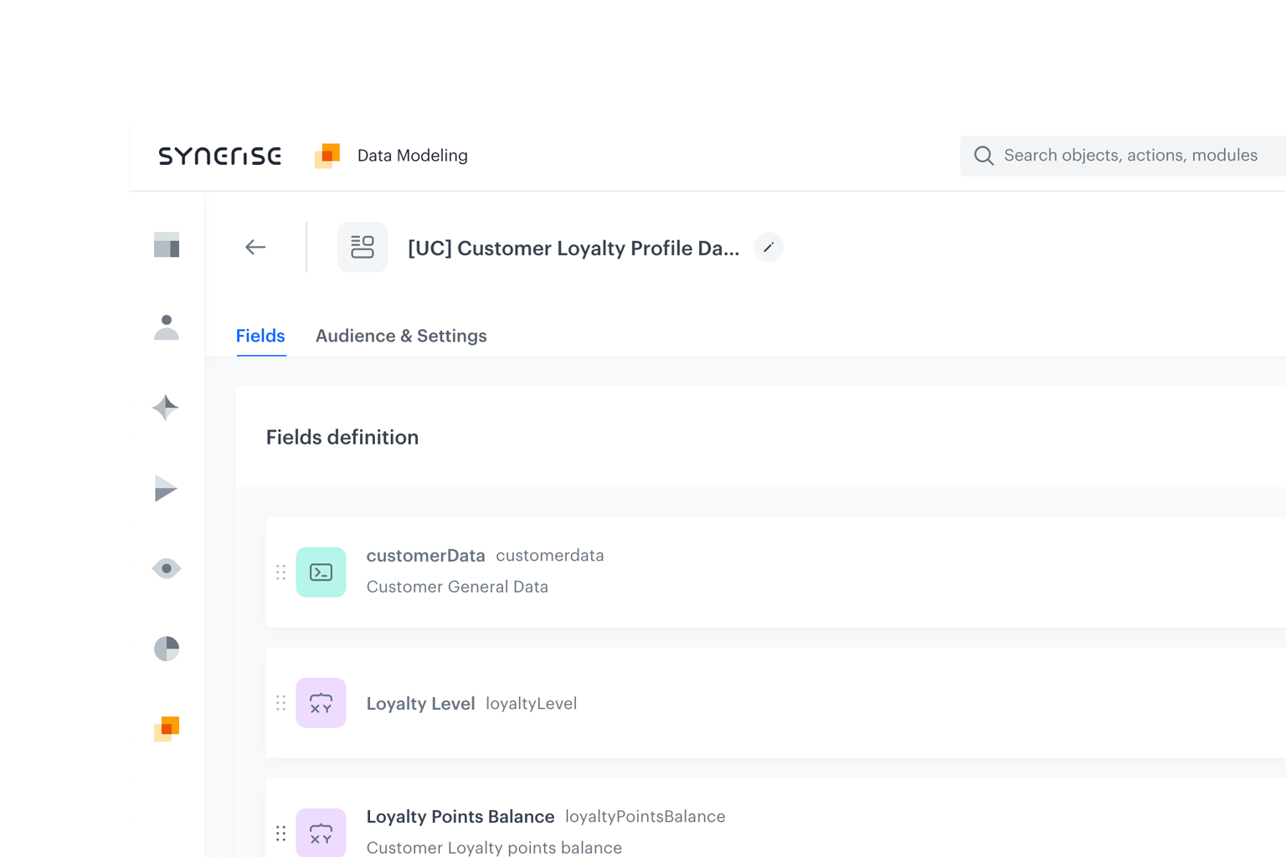
Task: Open the edit pencil for the profile name
Action: (769, 247)
